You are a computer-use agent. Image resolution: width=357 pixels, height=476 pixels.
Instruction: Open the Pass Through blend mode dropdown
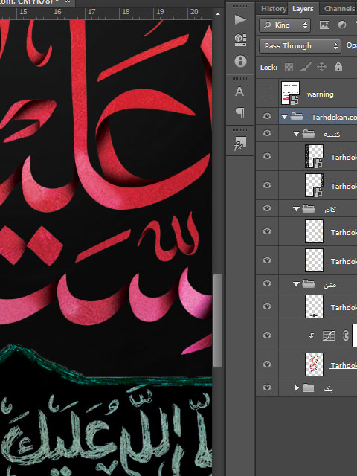[x=300, y=46]
